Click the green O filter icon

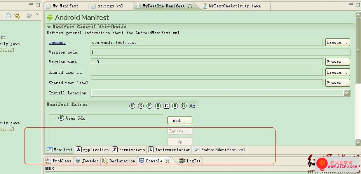[x=183, y=106]
